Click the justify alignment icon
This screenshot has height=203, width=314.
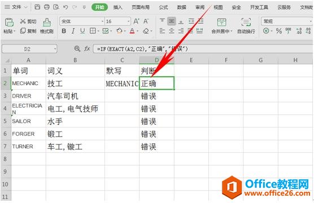[x=190, y=31]
